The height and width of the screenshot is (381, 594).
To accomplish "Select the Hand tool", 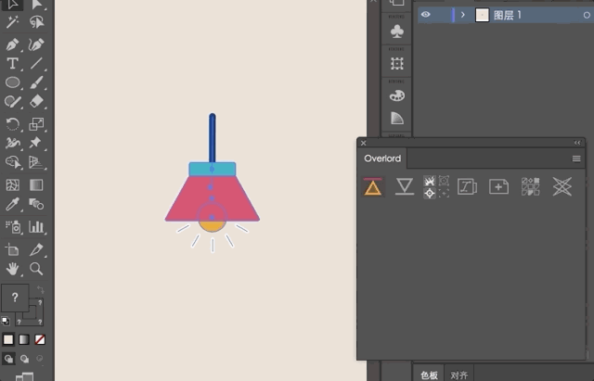I will pyautogui.click(x=12, y=269).
